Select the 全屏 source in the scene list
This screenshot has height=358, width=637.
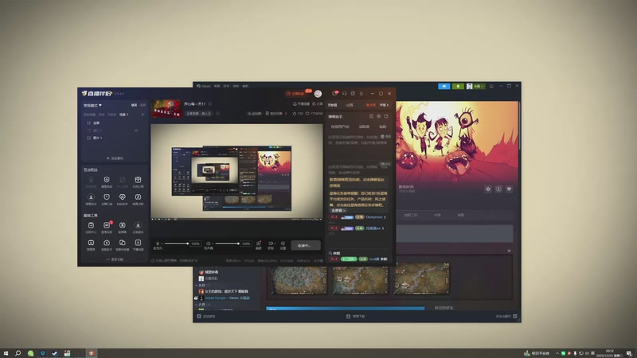click(96, 123)
